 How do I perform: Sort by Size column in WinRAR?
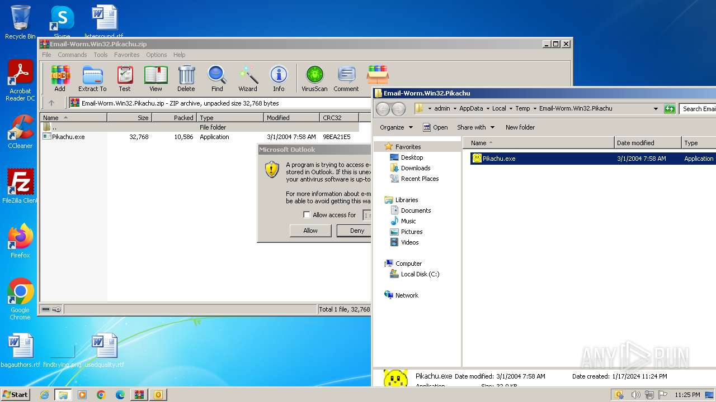(x=129, y=118)
